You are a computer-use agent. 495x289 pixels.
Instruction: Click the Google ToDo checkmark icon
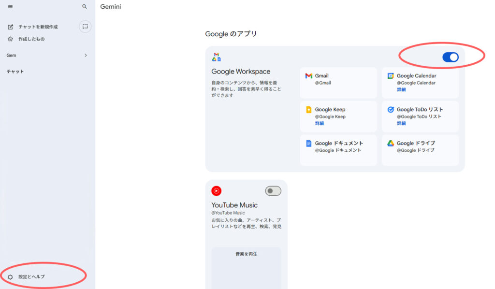pos(391,110)
